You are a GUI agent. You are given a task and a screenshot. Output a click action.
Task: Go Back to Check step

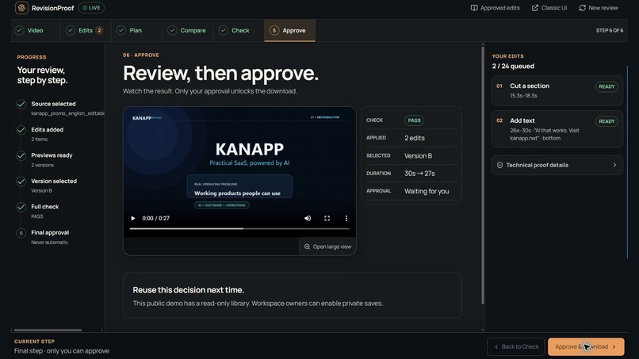(x=516, y=347)
